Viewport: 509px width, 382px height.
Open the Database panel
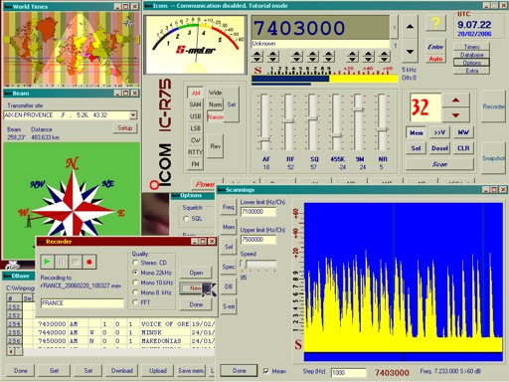[x=471, y=55]
